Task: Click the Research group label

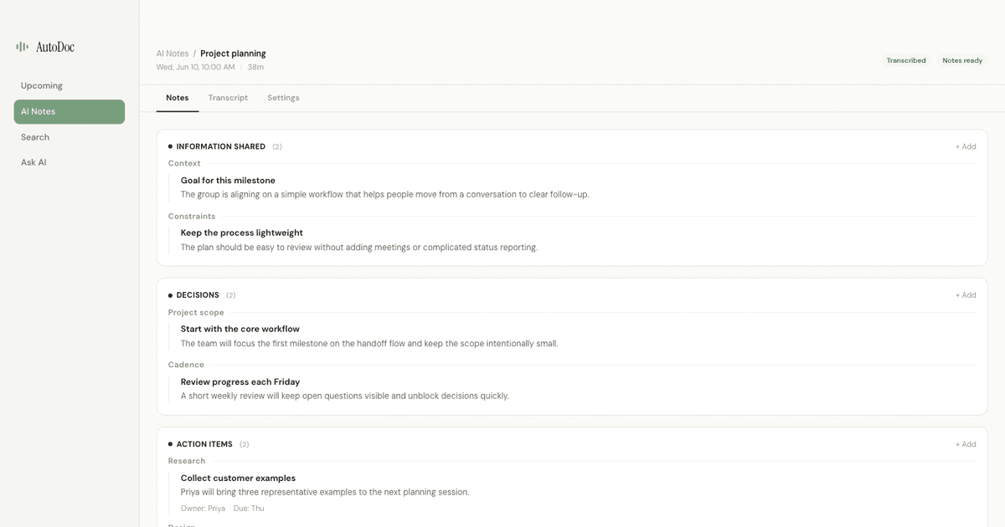Action: click(x=187, y=461)
